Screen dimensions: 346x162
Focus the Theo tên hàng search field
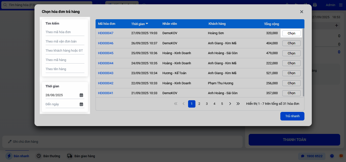click(65, 69)
